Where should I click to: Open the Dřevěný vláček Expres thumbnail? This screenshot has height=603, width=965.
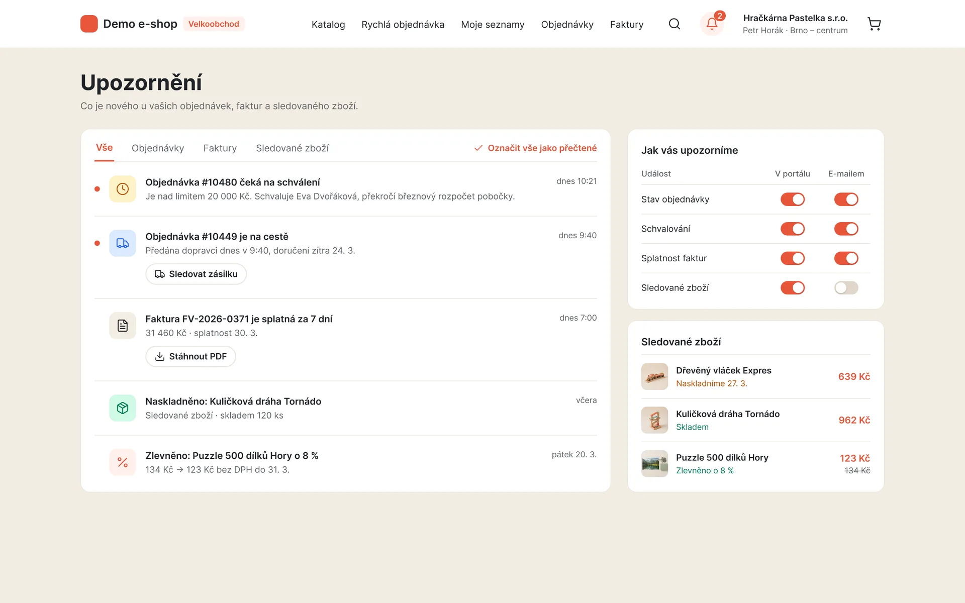pos(654,376)
